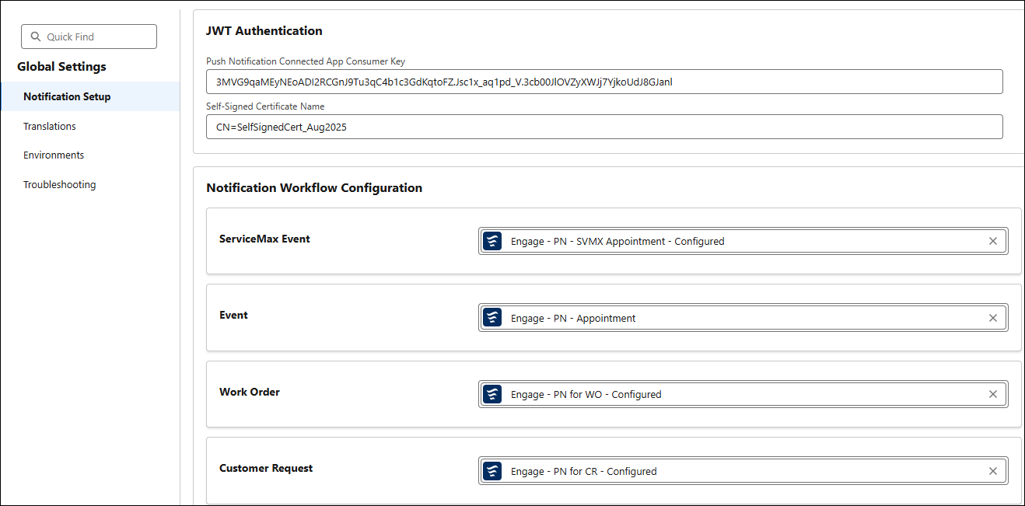
Task: Click the Push Notification Connected App Consumer Key label
Action: (306, 61)
